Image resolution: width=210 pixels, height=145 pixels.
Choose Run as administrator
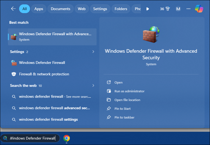(129, 91)
